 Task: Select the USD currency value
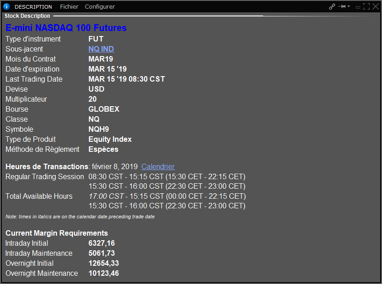point(96,89)
